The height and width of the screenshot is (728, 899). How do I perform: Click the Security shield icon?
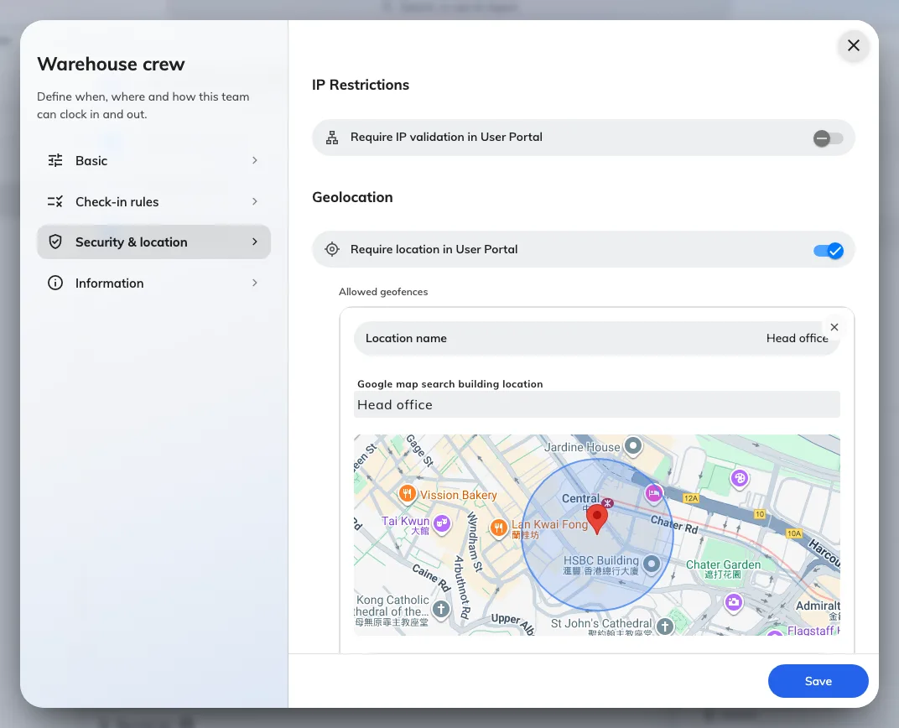click(x=55, y=242)
